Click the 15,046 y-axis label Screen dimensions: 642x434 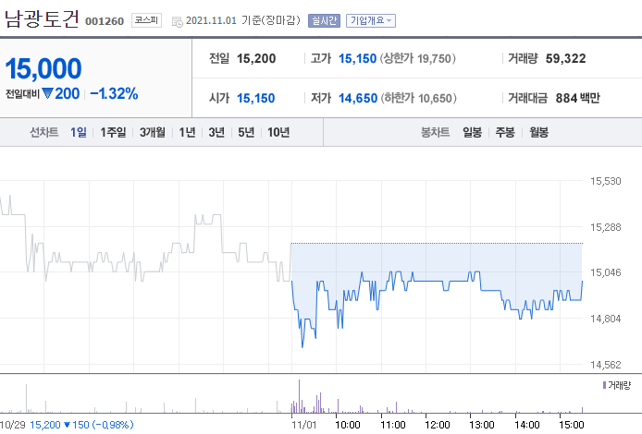[606, 272]
